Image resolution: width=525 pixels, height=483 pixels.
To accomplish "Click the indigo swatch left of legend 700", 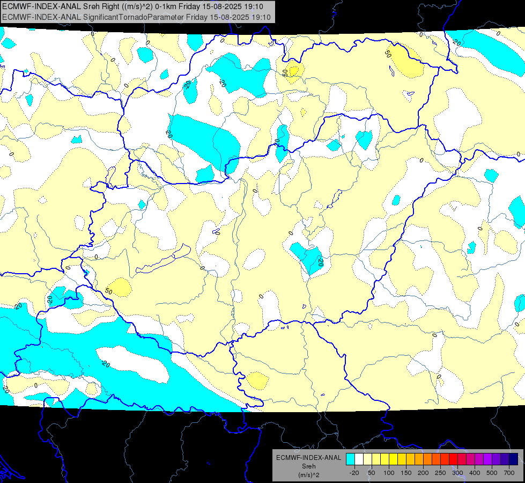I will pyautogui.click(x=505, y=459).
